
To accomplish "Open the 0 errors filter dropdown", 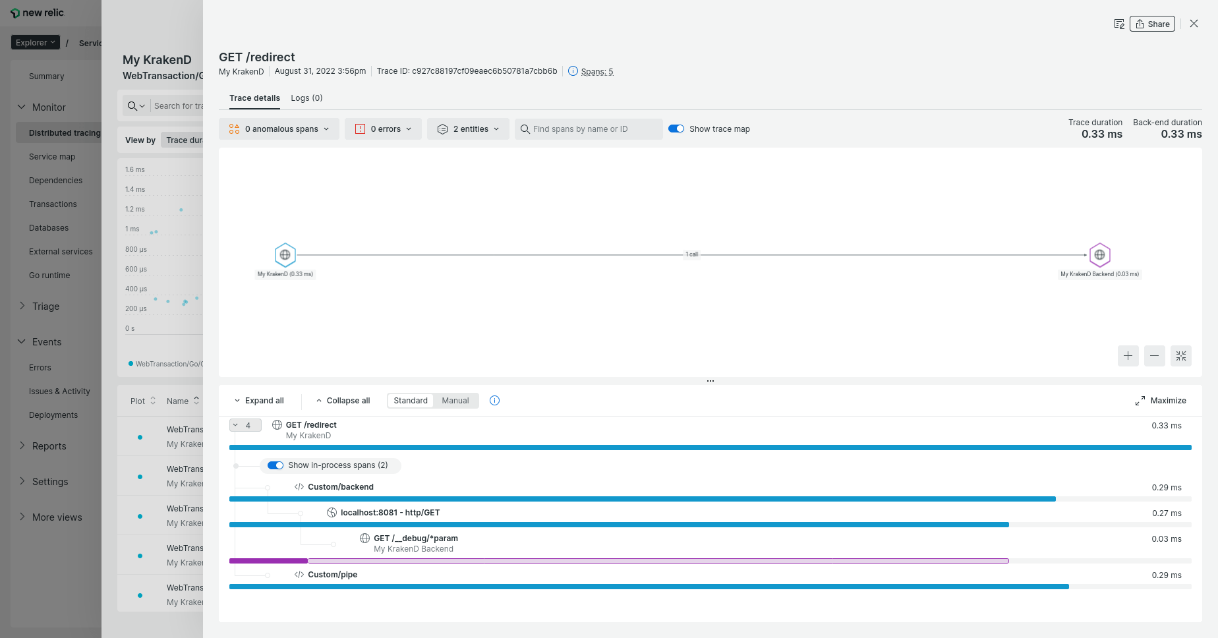I will [x=383, y=129].
